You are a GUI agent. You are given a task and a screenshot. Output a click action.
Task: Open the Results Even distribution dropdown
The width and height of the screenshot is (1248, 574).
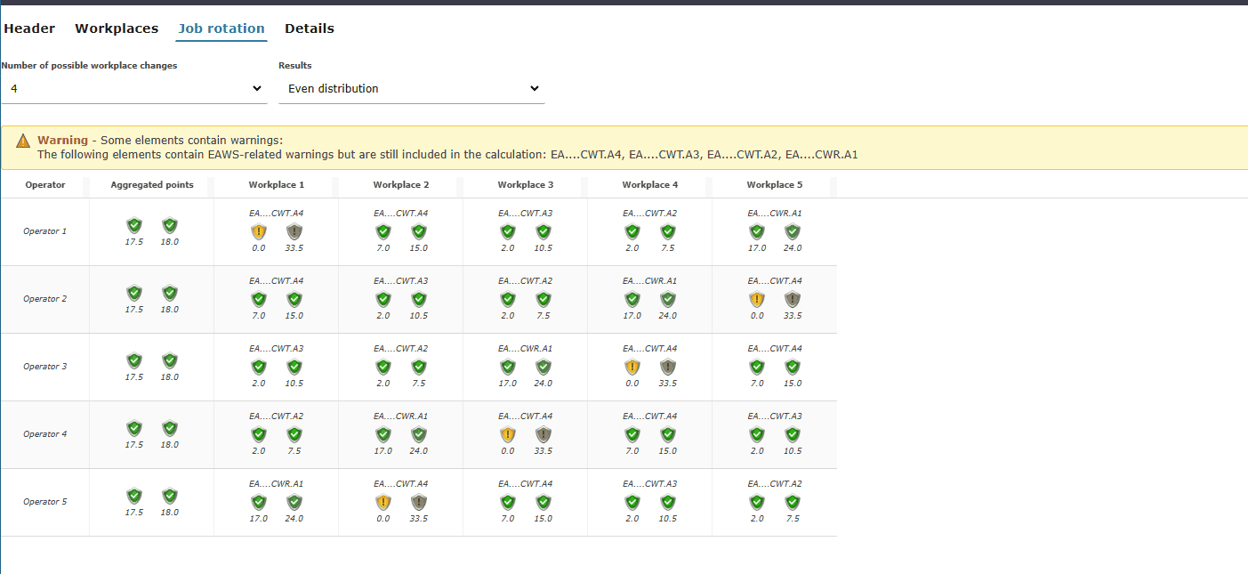411,89
